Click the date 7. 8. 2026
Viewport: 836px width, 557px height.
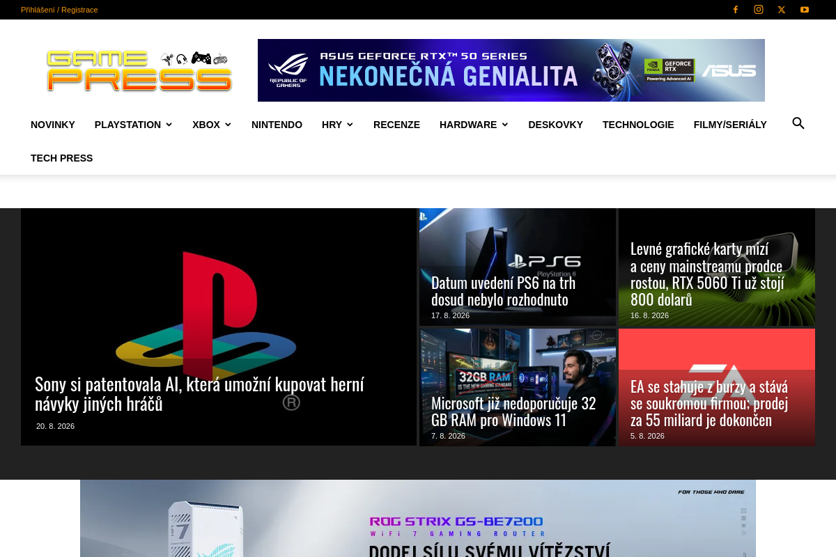pos(448,436)
